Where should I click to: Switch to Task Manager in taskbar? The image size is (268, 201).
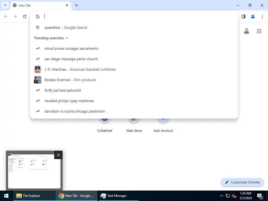pyautogui.click(x=118, y=196)
